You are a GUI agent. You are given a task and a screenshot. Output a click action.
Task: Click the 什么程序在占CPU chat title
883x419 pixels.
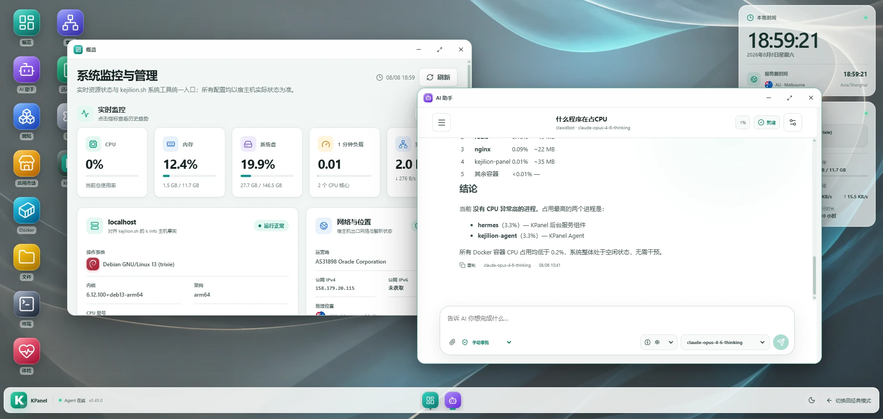[581, 119]
